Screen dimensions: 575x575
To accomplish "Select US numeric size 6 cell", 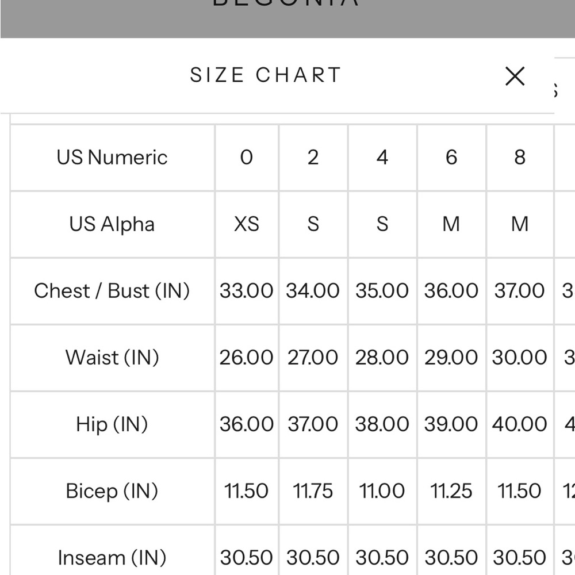I will (x=451, y=158).
